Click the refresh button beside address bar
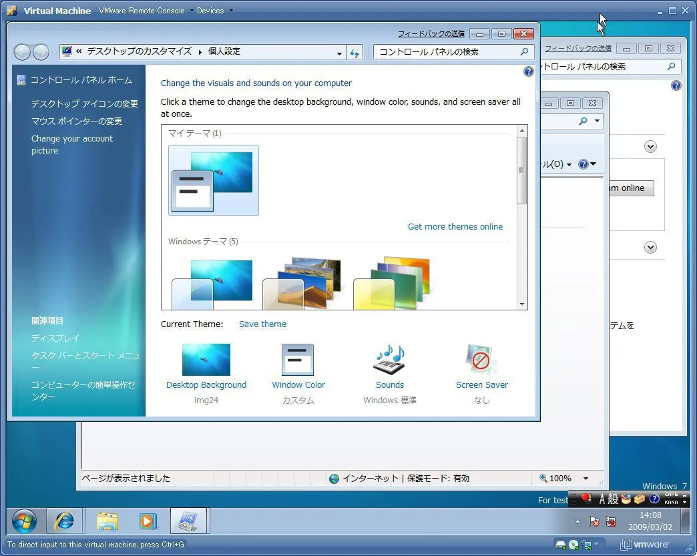The width and height of the screenshot is (697, 556). pos(355,53)
